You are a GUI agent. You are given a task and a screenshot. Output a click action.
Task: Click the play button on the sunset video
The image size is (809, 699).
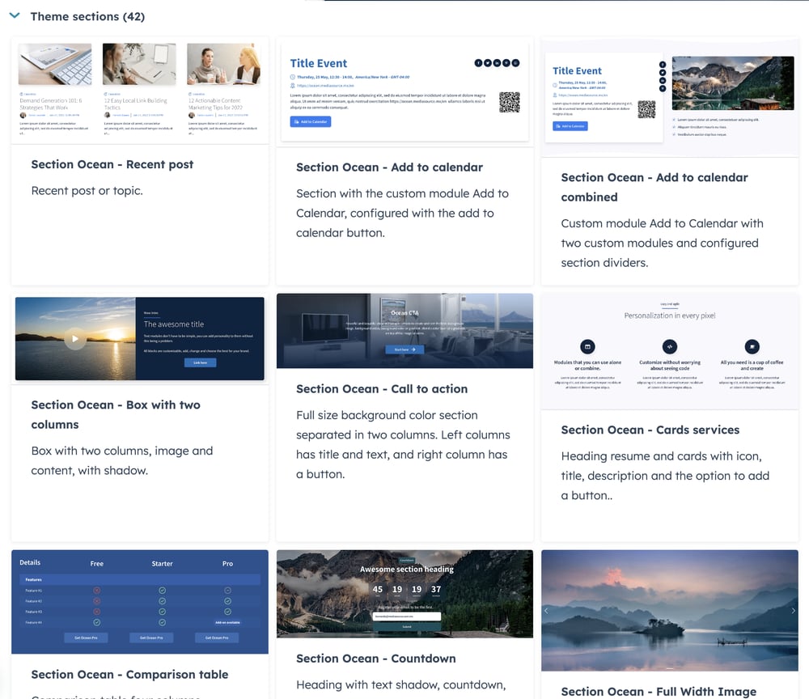pyautogui.click(x=75, y=339)
